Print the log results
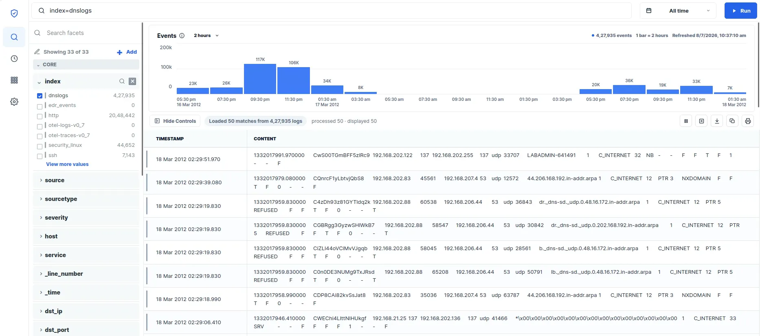This screenshot has height=336, width=760. 748,121
